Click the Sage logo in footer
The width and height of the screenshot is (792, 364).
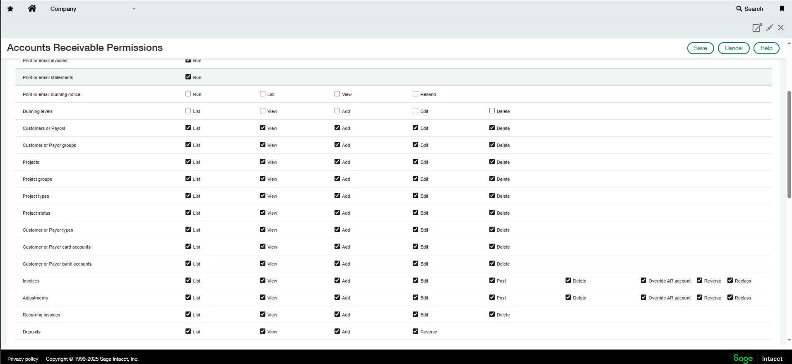pyautogui.click(x=743, y=358)
